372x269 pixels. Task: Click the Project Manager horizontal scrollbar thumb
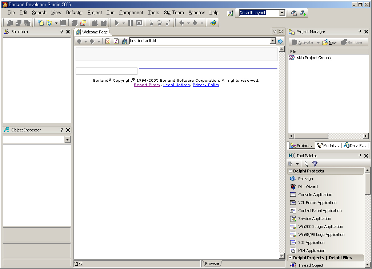point(311,136)
